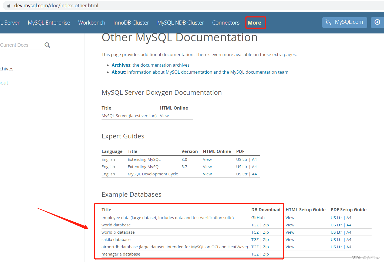Select Connectors in the navigation bar
The width and height of the screenshot is (384, 262).
click(226, 23)
